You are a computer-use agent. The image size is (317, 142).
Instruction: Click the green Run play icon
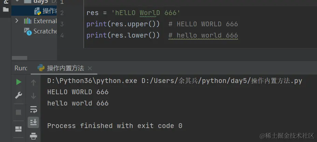click(19, 82)
